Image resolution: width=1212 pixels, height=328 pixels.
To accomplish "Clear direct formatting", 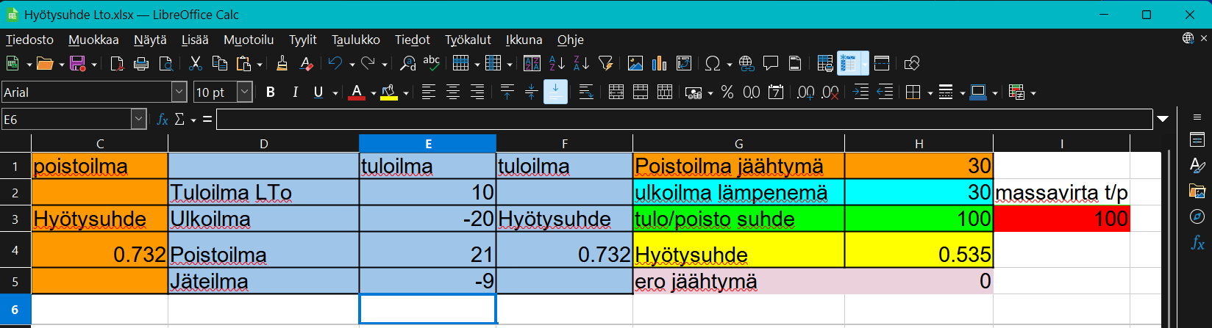I will tap(307, 64).
